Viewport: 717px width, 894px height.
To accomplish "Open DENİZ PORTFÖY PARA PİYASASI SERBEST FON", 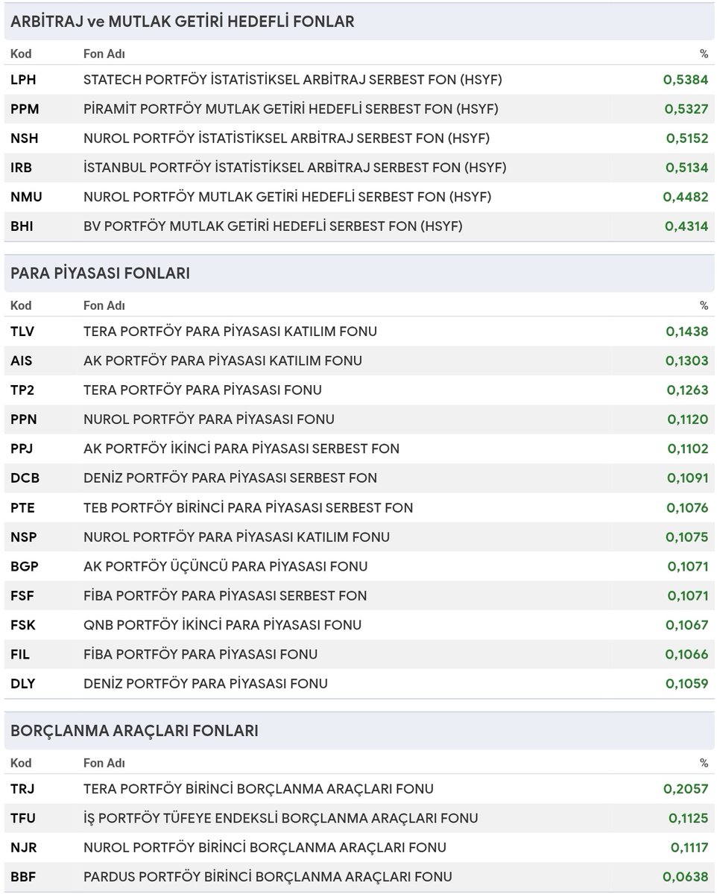I will pos(230,478).
